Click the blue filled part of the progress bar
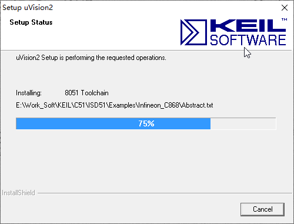Viewport: 294px width, 224px height. [x=113, y=123]
